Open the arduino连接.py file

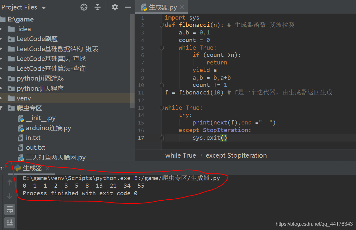point(48,128)
